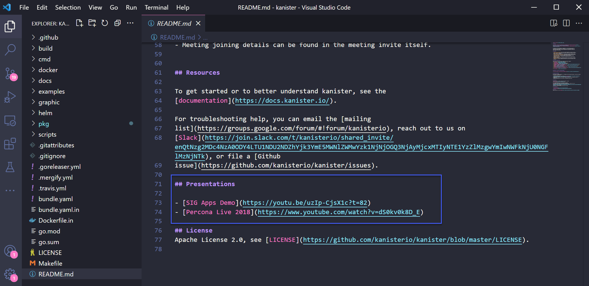The width and height of the screenshot is (589, 286).
Task: Open the Run and Debug view
Action: coord(10,97)
